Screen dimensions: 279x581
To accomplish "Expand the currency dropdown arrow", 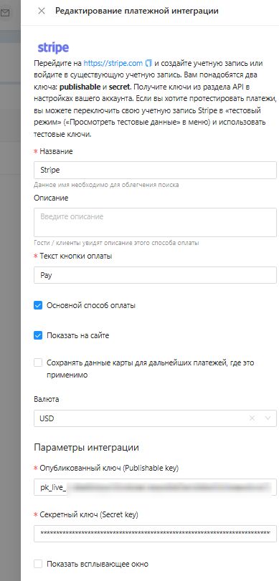I will tap(268, 418).
